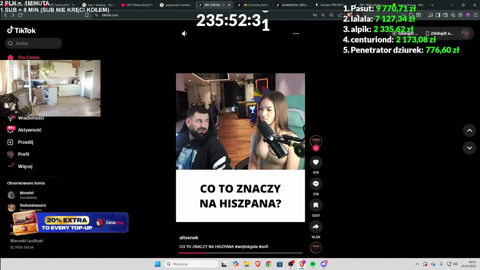Open the browser hamburger menu
The image size is (480, 270).
click(475, 15)
